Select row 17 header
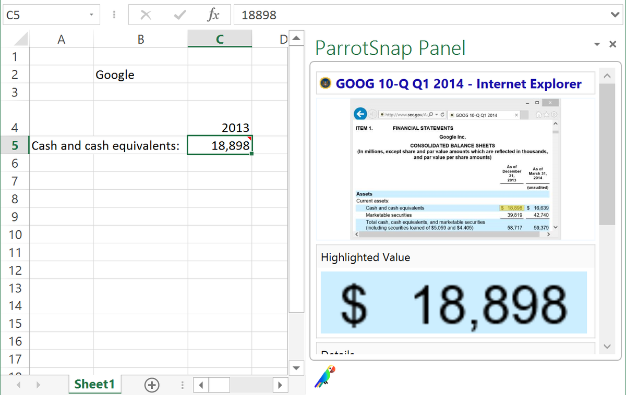 [15, 359]
